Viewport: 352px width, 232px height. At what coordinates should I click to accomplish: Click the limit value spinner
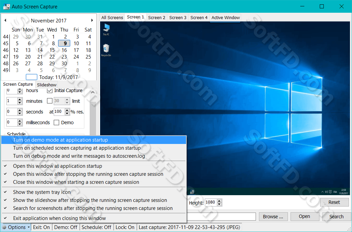[x=67, y=101]
